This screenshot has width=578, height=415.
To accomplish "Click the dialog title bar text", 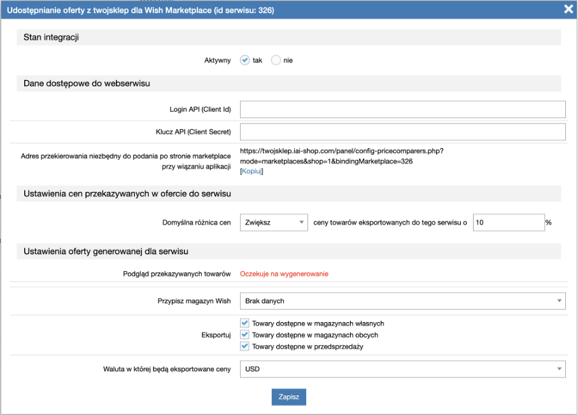I will tap(140, 10).
